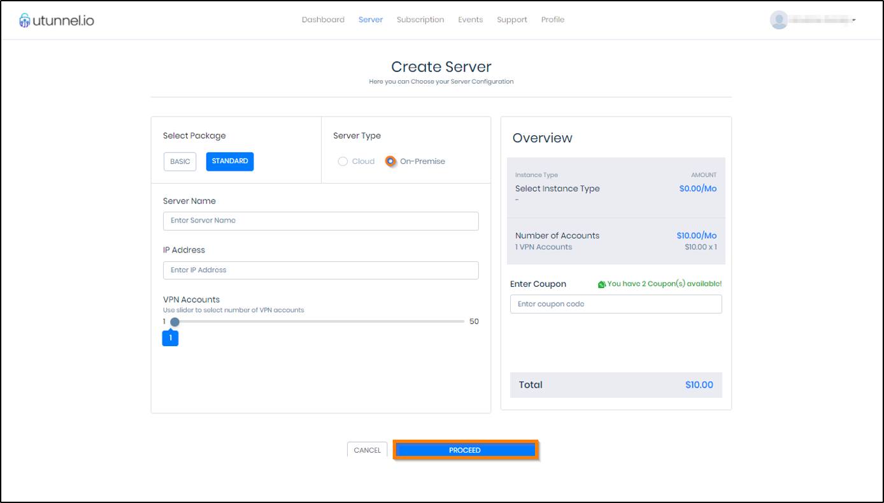Open the Dashboard menu item

[x=323, y=20]
